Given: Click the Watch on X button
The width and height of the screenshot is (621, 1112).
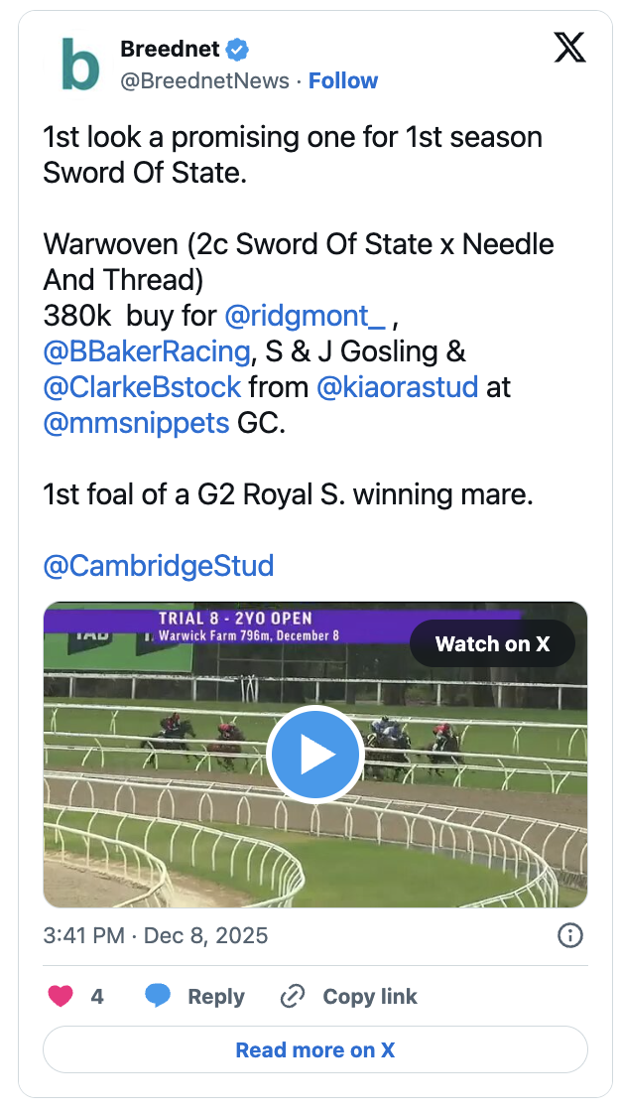Looking at the screenshot, I should pos(492,643).
